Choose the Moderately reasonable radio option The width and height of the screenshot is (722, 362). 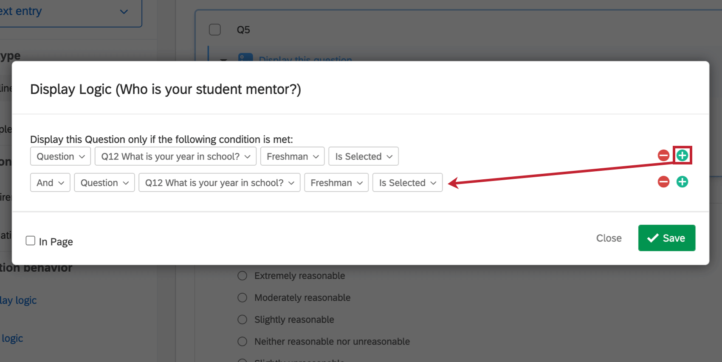[x=243, y=298]
